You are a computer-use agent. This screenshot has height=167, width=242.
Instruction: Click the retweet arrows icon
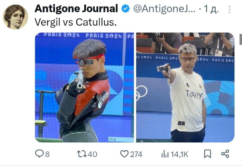pos(82,154)
